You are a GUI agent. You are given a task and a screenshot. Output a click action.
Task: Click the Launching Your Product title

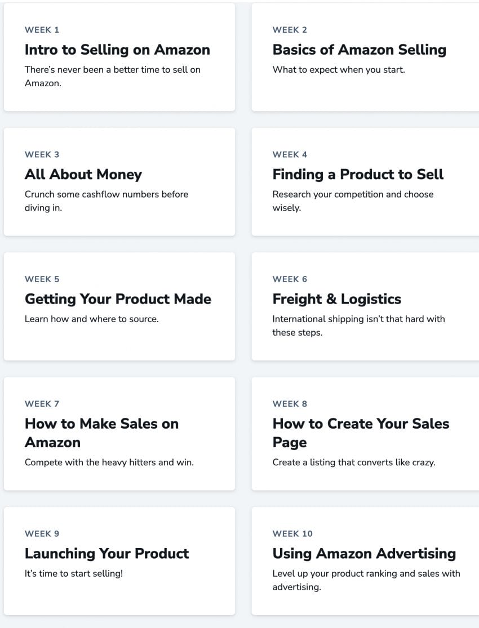point(107,553)
